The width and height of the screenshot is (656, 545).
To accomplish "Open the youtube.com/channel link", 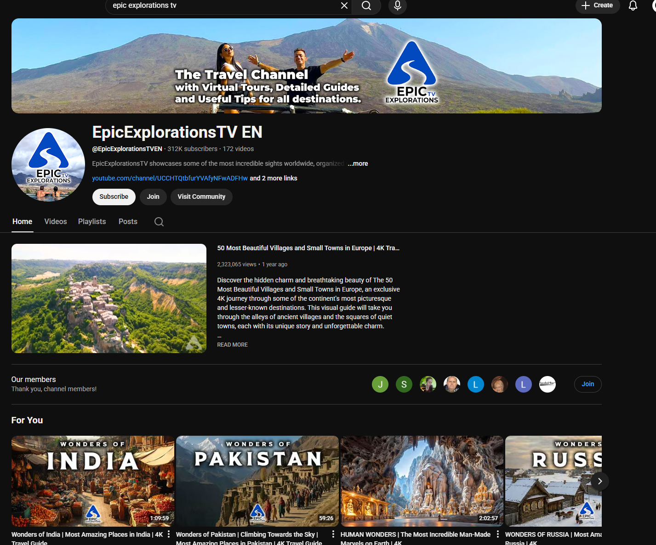I will pyautogui.click(x=170, y=178).
